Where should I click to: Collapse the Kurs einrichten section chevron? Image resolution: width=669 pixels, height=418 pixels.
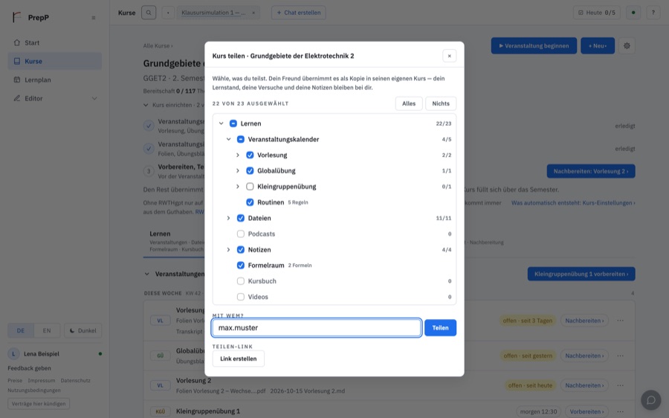[146, 105]
